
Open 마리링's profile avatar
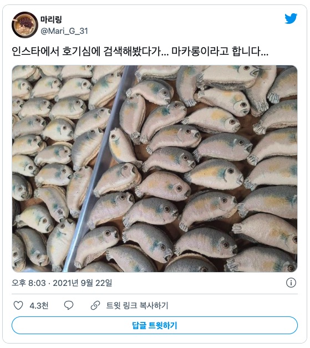tap(25, 25)
